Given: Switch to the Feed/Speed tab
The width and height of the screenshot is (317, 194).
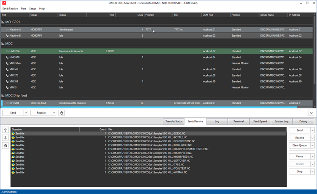Looking at the screenshot, I should [x=260, y=121].
